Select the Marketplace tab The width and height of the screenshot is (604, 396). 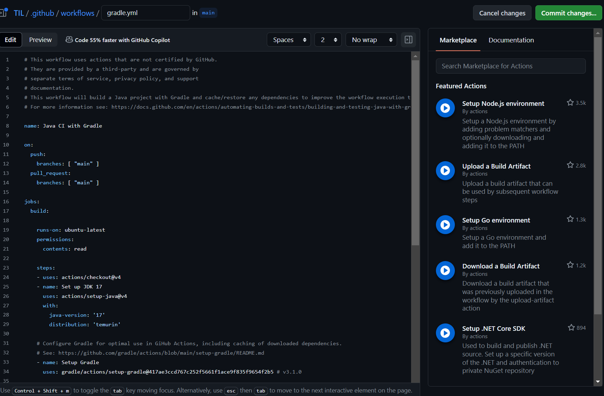pyautogui.click(x=458, y=40)
